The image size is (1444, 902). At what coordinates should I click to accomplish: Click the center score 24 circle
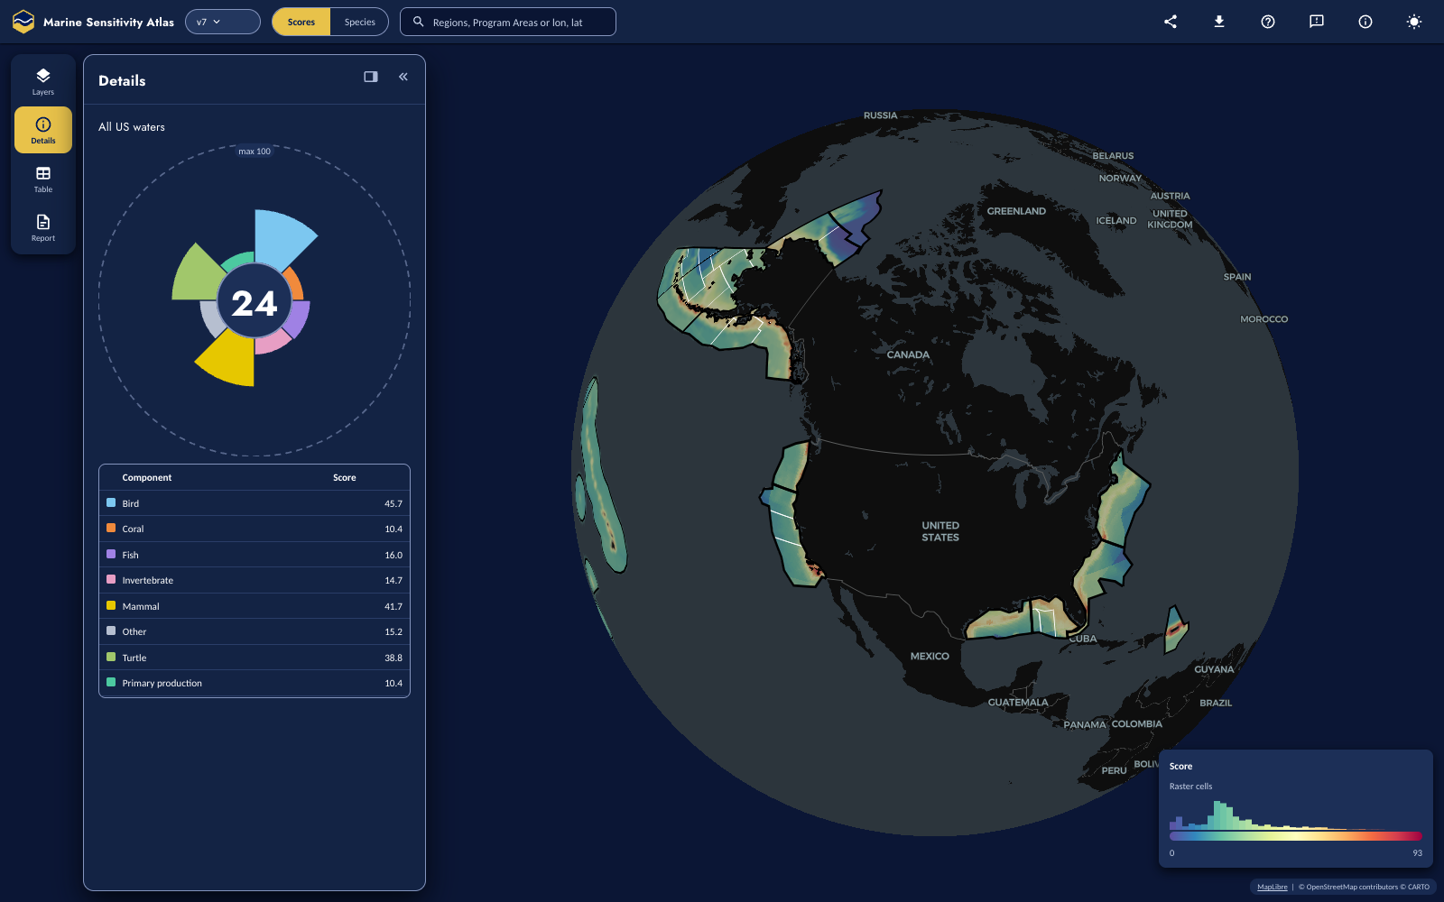[x=255, y=301]
